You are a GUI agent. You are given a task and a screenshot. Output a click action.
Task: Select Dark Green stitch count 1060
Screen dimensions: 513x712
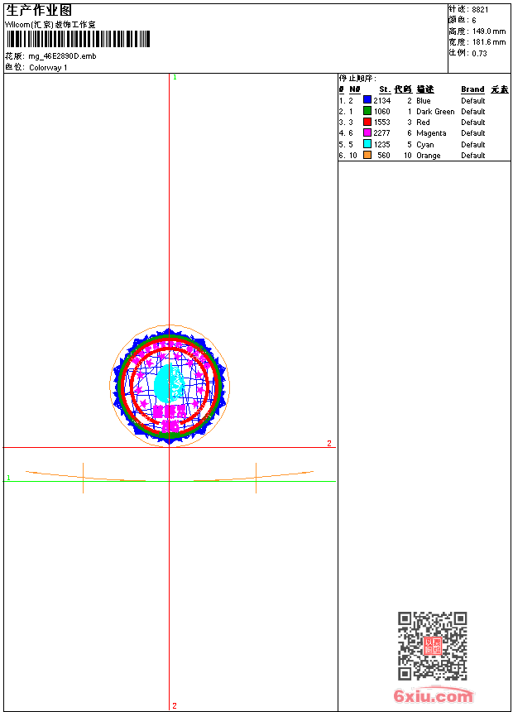[x=381, y=112]
